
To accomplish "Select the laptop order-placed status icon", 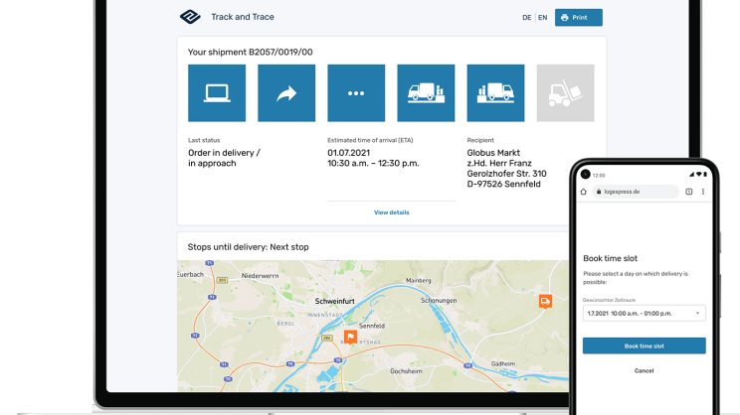I will (x=217, y=93).
